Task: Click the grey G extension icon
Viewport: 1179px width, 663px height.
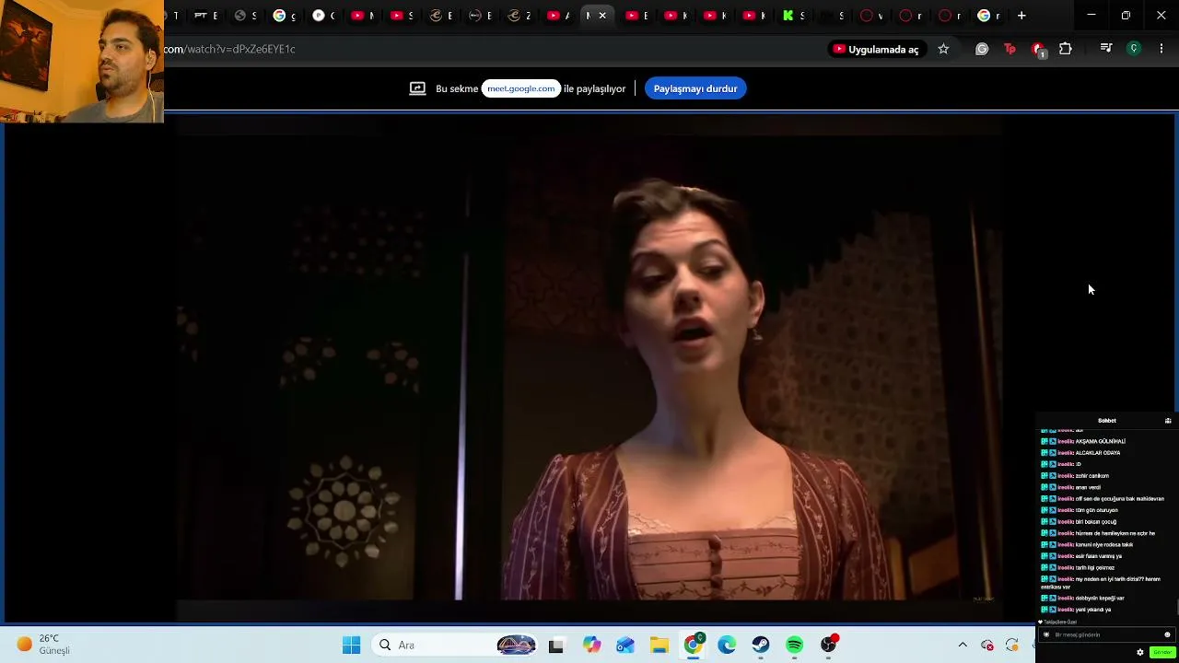Action: pyautogui.click(x=982, y=49)
